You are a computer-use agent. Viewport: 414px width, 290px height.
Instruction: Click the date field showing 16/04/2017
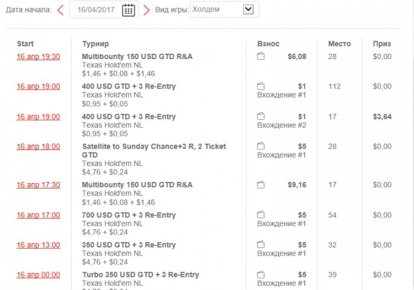(x=95, y=10)
